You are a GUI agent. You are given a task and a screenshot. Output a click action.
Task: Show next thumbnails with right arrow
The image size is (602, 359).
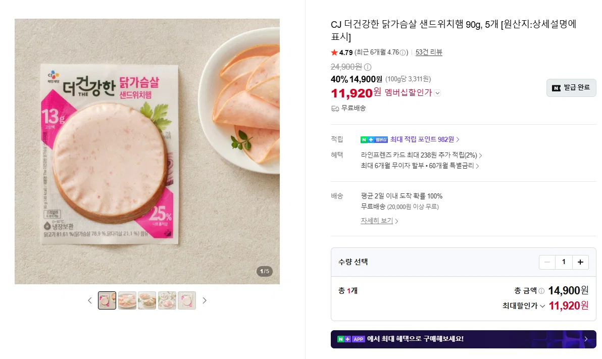(204, 300)
